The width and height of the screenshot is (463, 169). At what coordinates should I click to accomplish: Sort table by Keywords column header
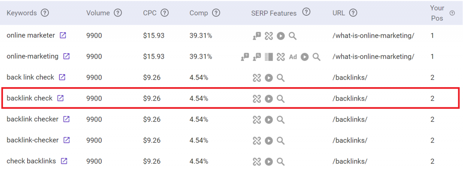coord(22,13)
